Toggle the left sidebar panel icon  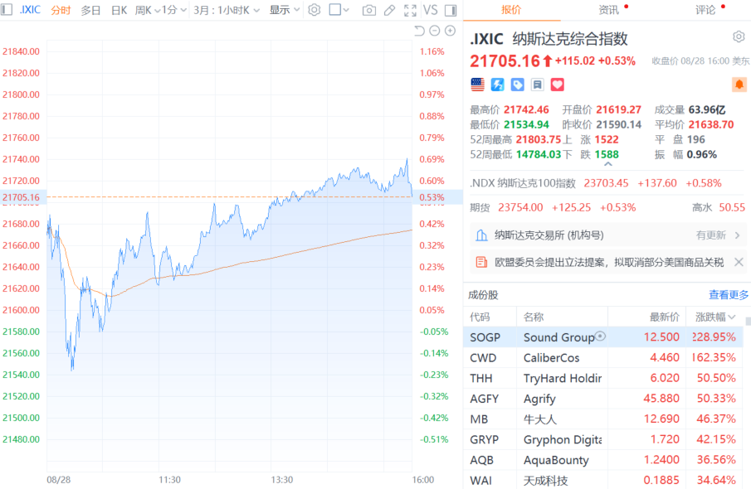[x=7, y=10]
